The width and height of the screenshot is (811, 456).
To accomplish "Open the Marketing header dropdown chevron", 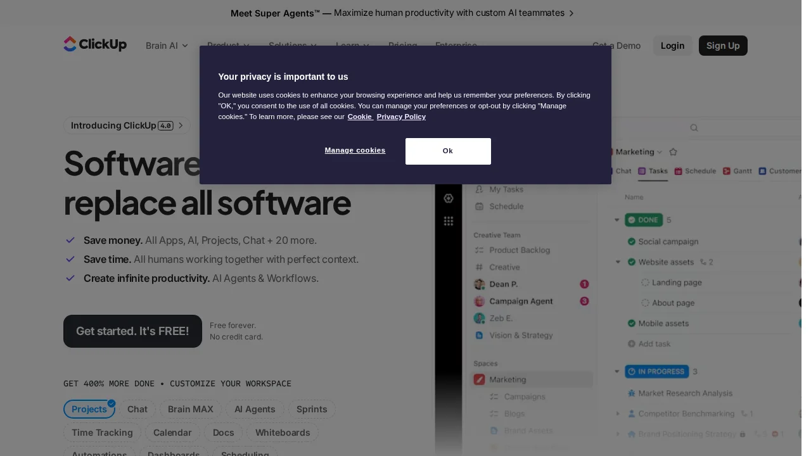I will [660, 152].
